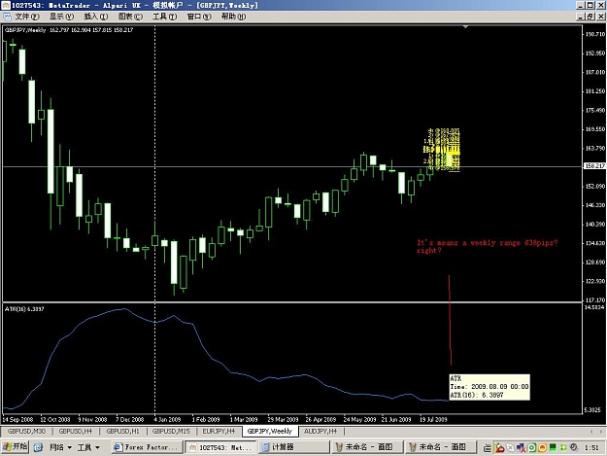Click the chart document icon in menu bar
The image size is (607, 456).
pyautogui.click(x=7, y=17)
